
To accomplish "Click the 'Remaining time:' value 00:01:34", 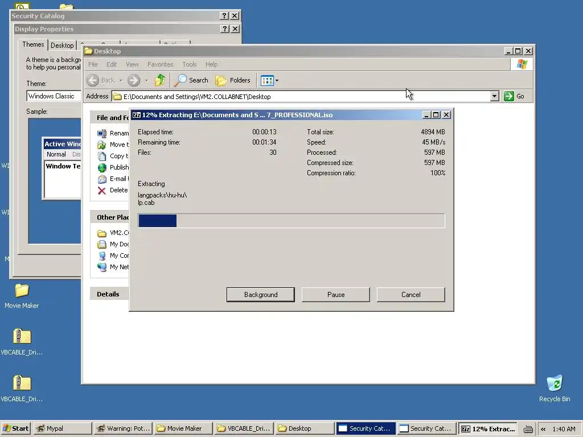I will [264, 142].
